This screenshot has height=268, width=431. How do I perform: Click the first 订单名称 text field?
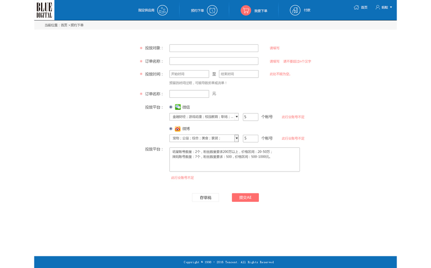[214, 61]
